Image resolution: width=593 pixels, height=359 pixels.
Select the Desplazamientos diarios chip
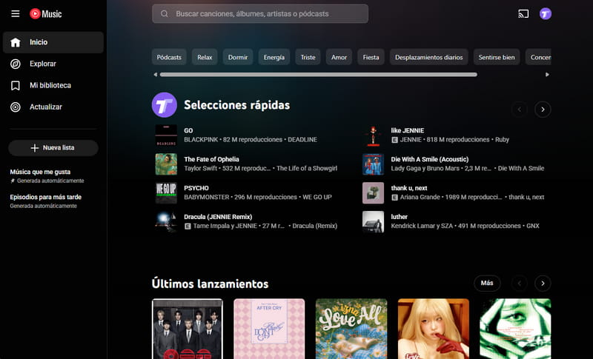coord(429,57)
